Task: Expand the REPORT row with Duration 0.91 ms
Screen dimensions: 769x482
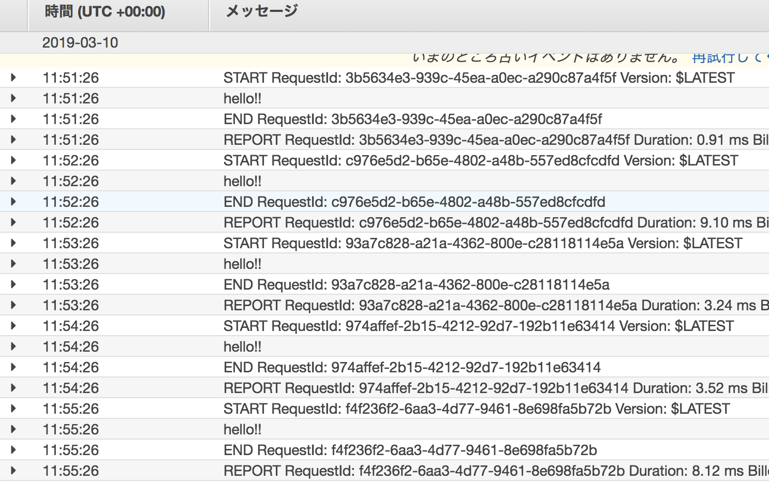Action: click(13, 140)
